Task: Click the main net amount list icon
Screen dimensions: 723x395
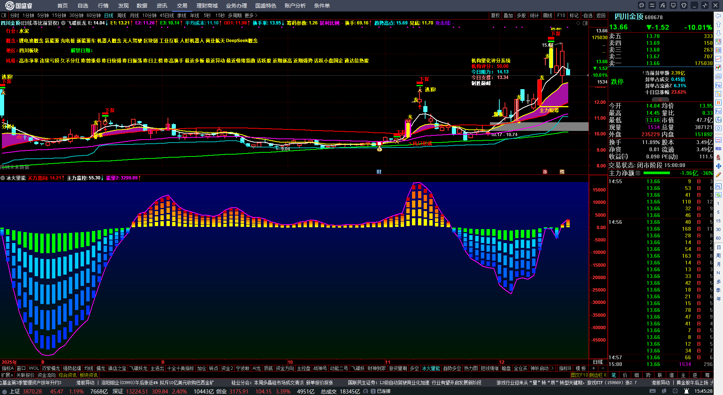Action: tap(638, 173)
